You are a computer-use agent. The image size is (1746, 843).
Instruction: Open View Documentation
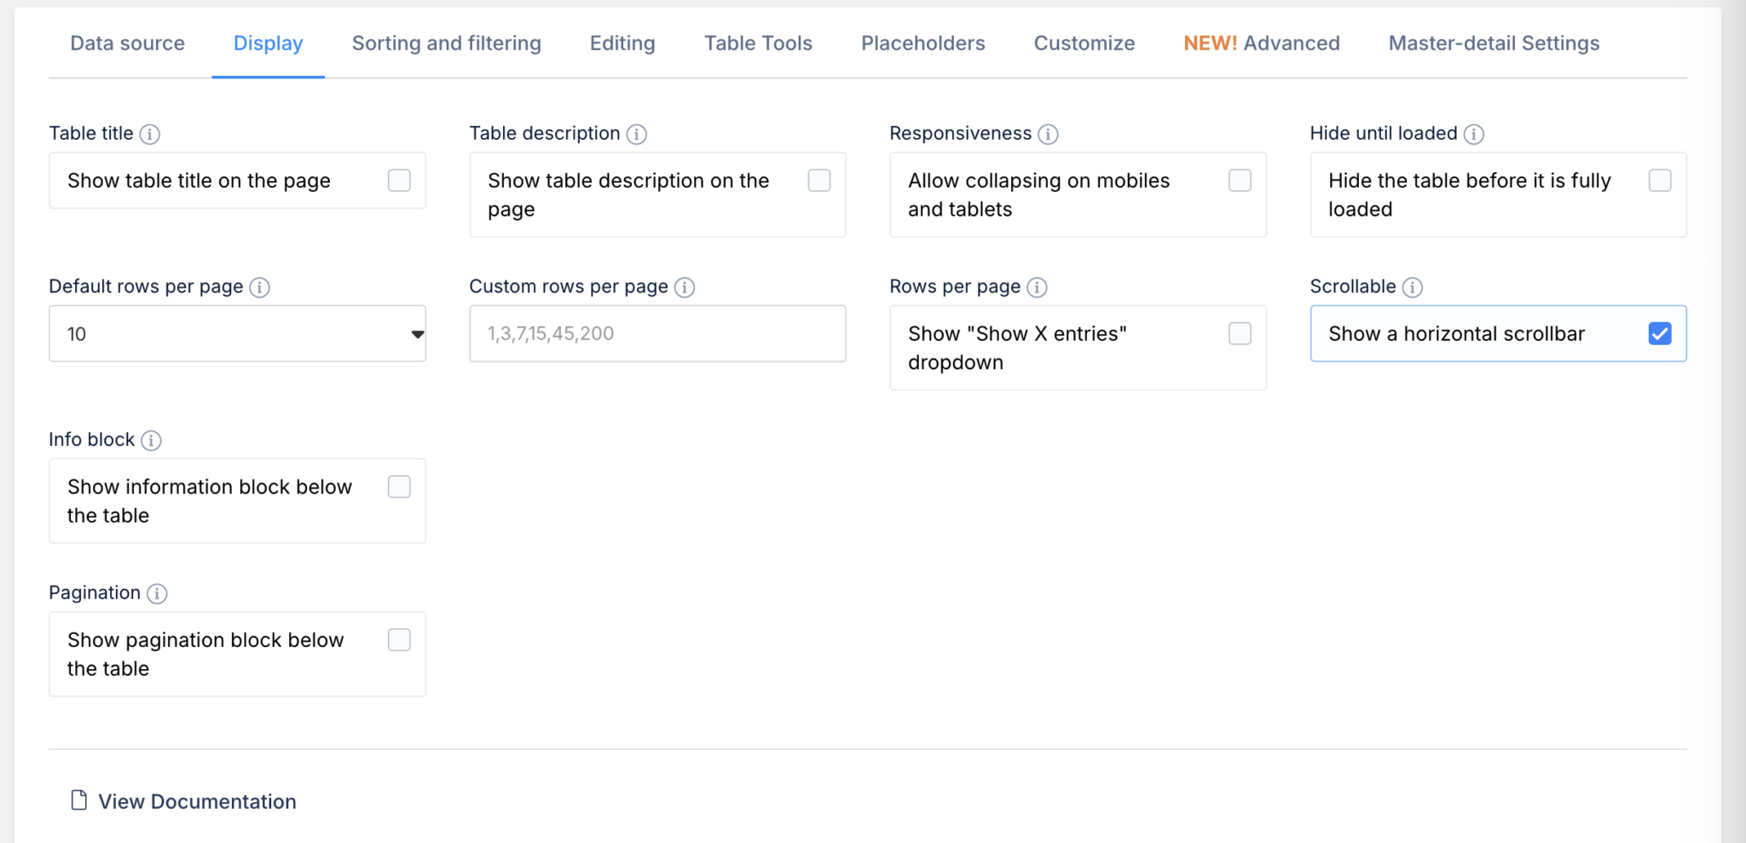(196, 801)
